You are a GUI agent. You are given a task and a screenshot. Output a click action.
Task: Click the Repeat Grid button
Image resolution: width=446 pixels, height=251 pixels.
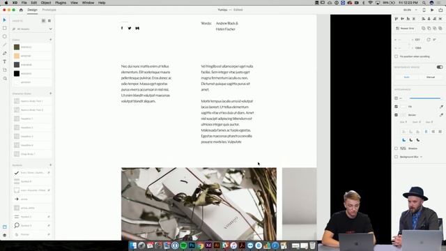click(x=405, y=29)
